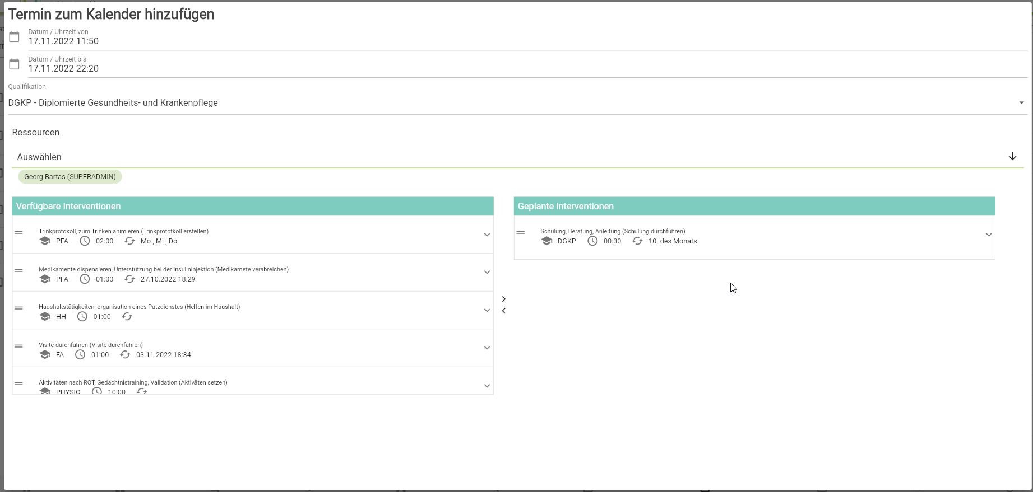Click clock icon on Visite durchführen row
The image size is (1033, 492).
pyautogui.click(x=80, y=355)
